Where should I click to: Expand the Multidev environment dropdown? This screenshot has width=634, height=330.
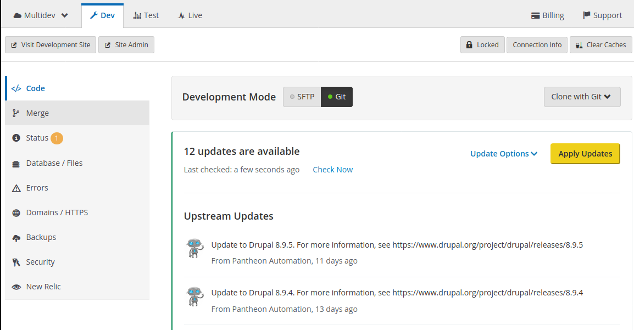click(41, 15)
